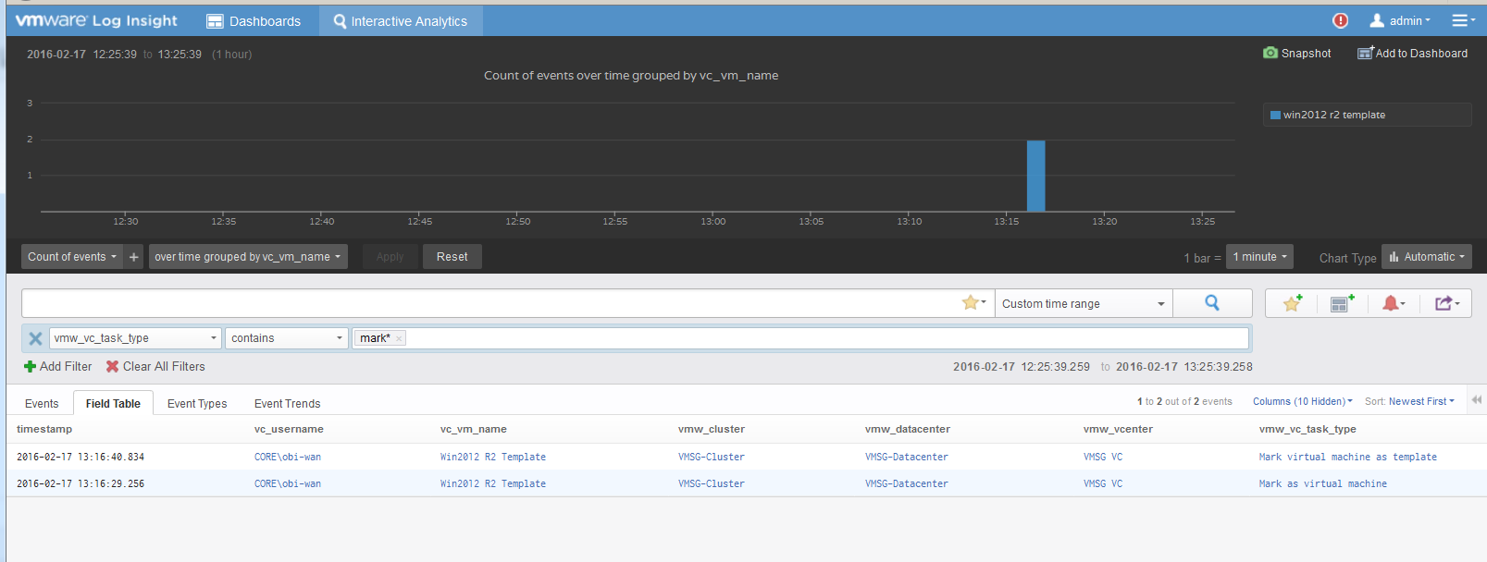Open Chart Type Automatic dropdown
Viewport: 1487px width, 562px height.
tap(1427, 257)
